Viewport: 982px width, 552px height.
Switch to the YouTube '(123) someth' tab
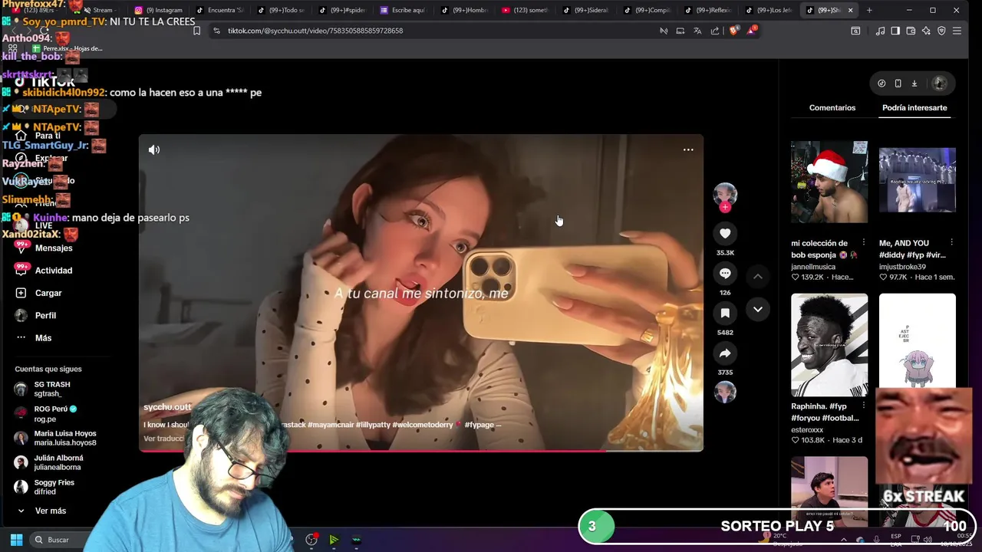coord(526,10)
